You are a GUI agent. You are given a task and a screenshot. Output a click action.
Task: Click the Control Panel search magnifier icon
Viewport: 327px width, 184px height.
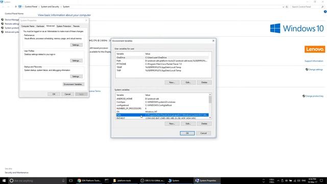pos(322,7)
